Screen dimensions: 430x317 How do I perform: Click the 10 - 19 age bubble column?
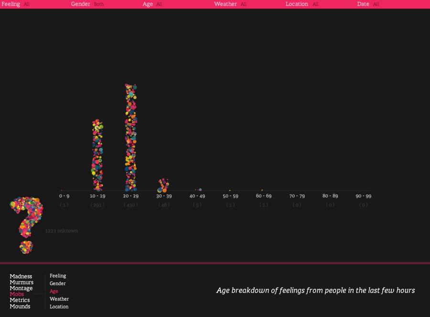(97, 155)
